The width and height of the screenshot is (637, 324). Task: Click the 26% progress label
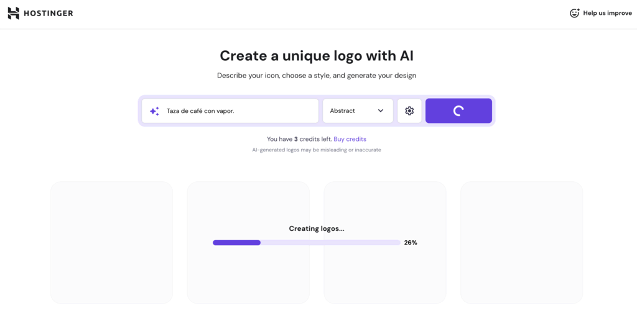(x=411, y=243)
